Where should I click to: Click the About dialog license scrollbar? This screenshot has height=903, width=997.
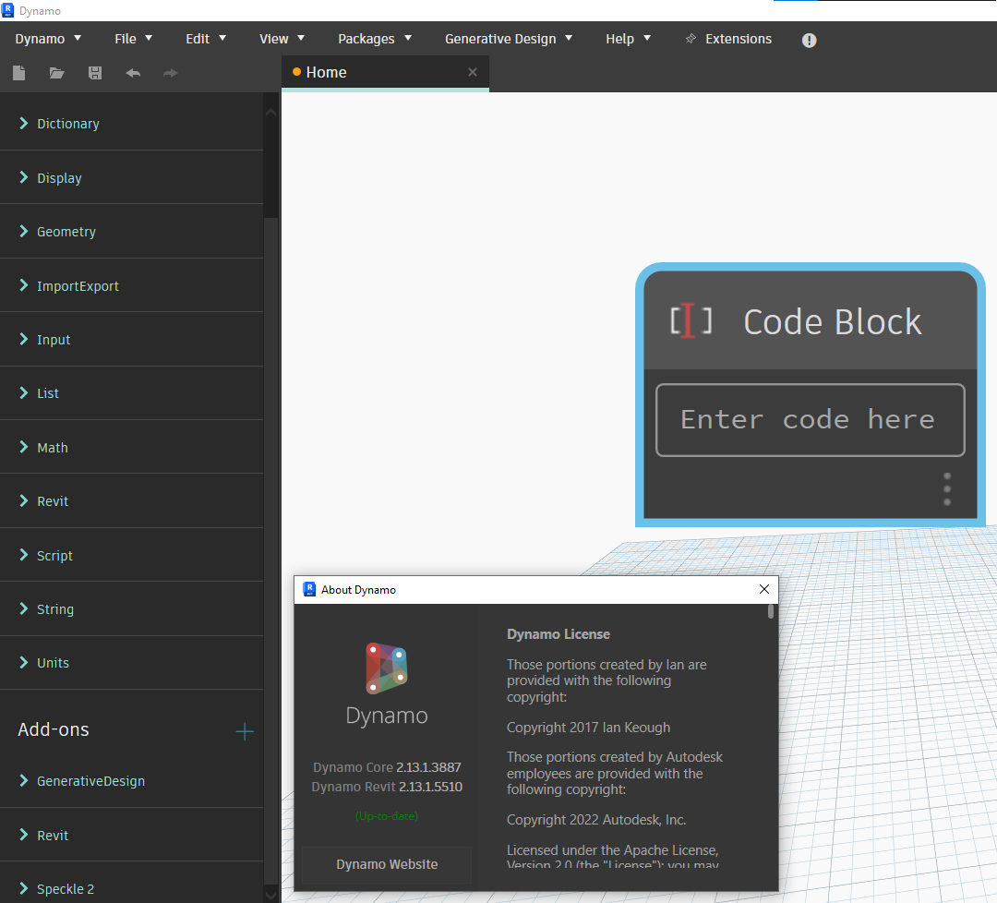click(771, 611)
